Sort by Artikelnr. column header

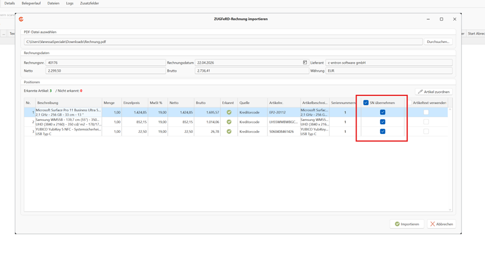pos(284,103)
